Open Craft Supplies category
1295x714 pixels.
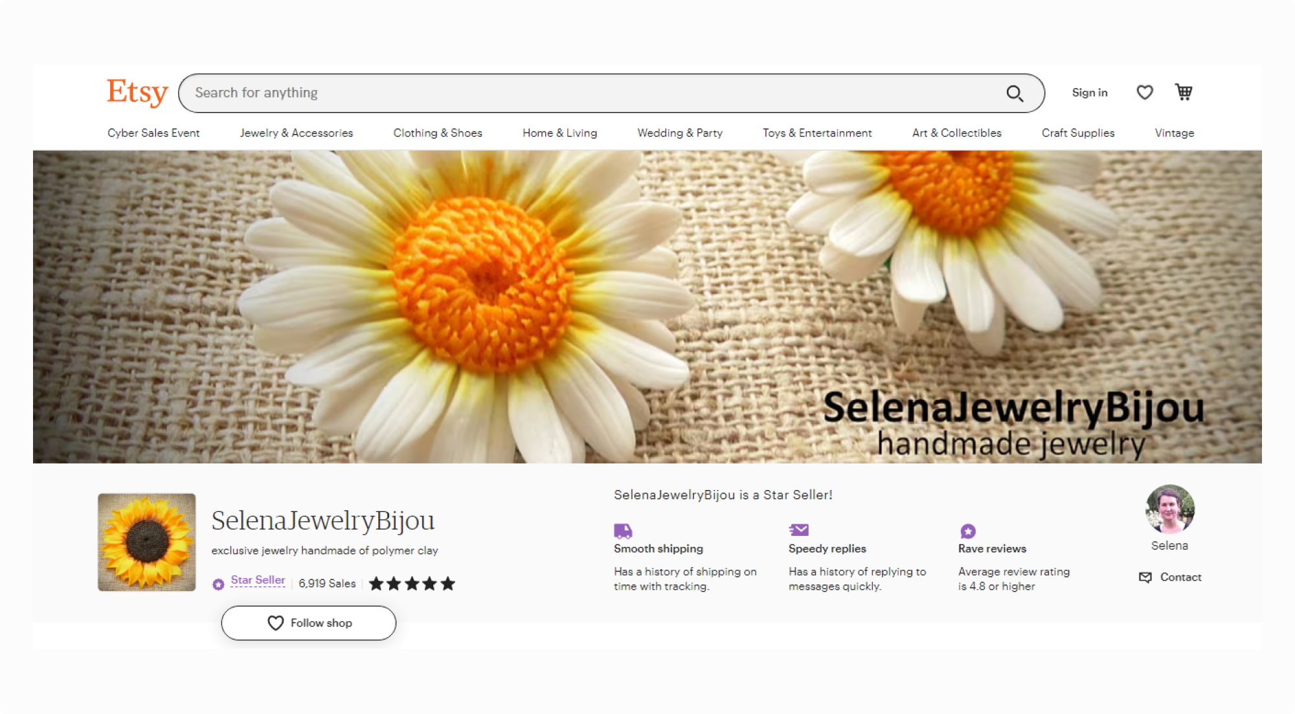point(1078,133)
